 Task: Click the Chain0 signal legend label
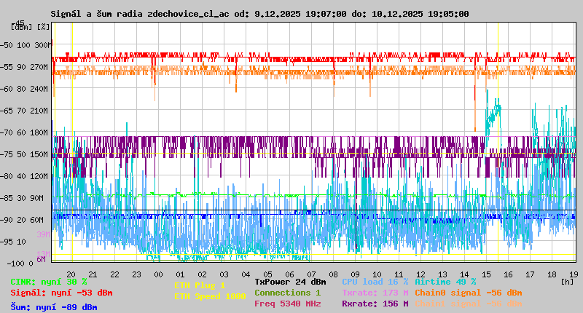pos(468,293)
